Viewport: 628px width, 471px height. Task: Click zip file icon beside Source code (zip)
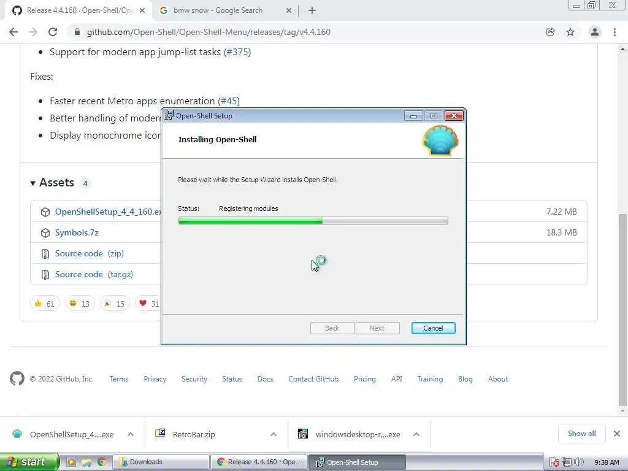point(45,253)
